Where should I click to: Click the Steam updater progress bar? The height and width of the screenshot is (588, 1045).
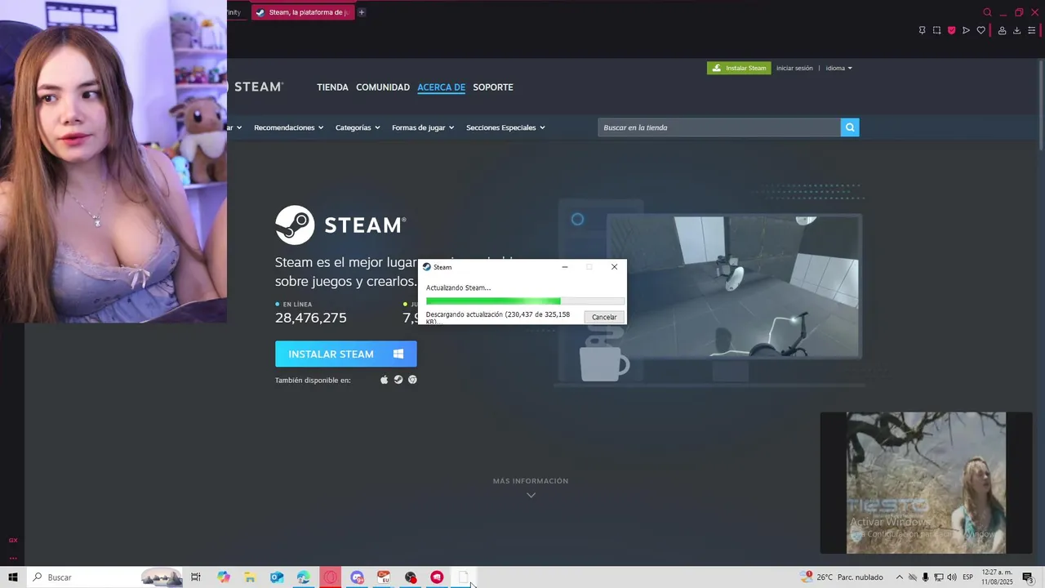[525, 301]
